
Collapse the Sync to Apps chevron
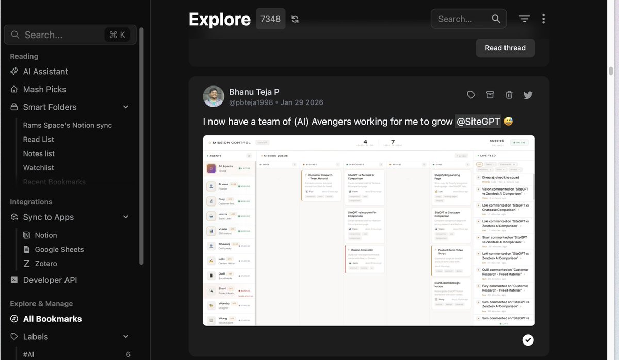tap(126, 217)
